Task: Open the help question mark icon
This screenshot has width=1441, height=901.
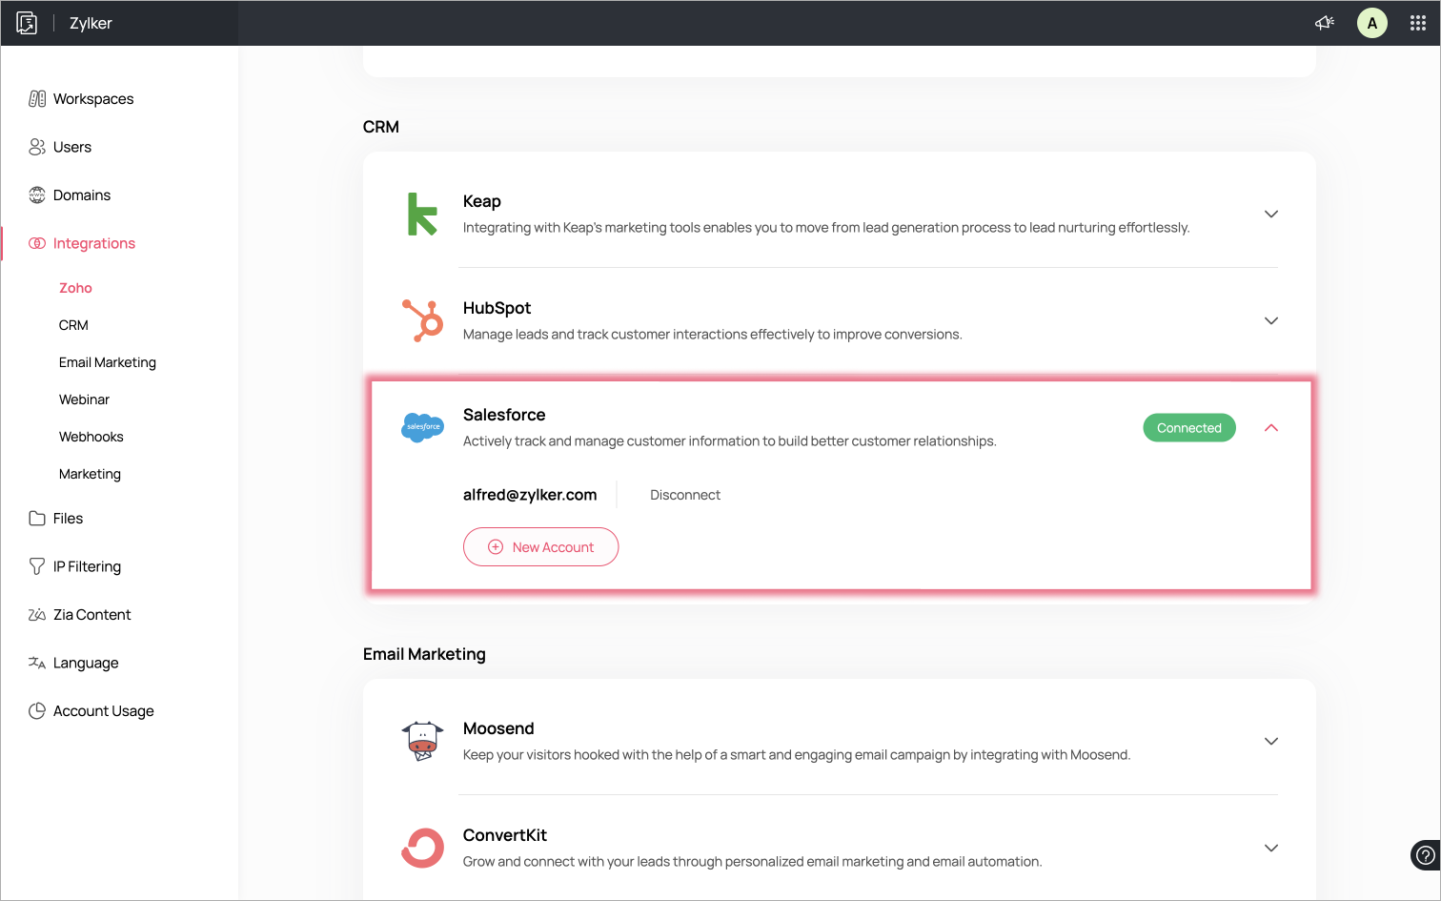Action: (1425, 854)
